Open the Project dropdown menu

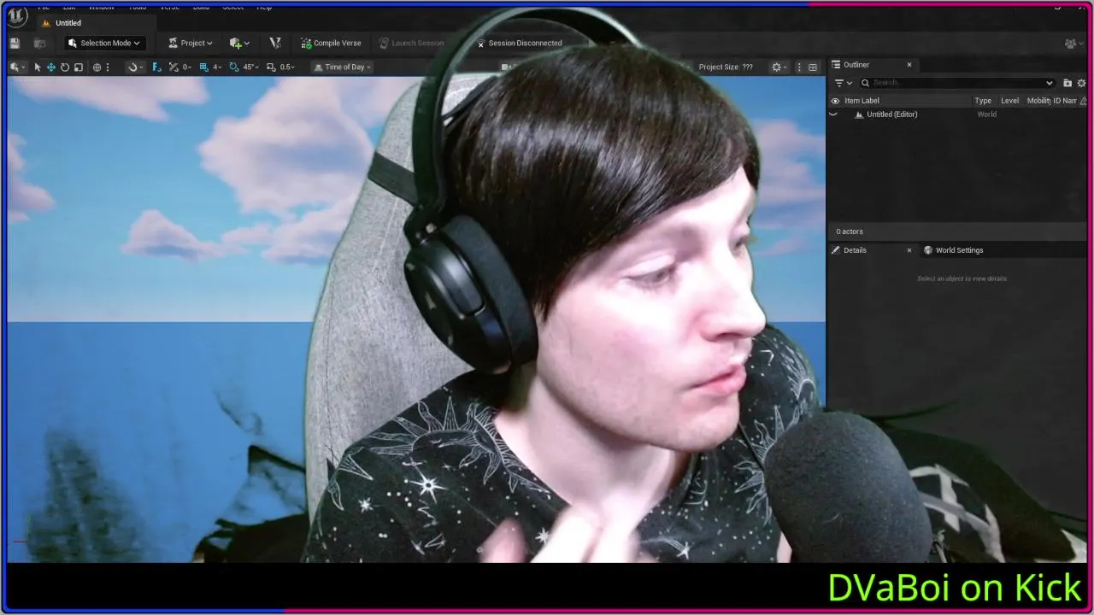tap(190, 43)
